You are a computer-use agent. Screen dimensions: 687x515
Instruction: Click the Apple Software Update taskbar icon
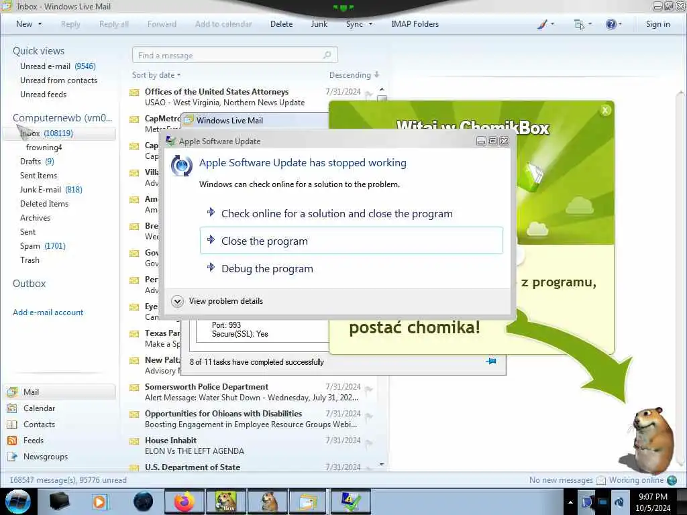pyautogui.click(x=350, y=502)
